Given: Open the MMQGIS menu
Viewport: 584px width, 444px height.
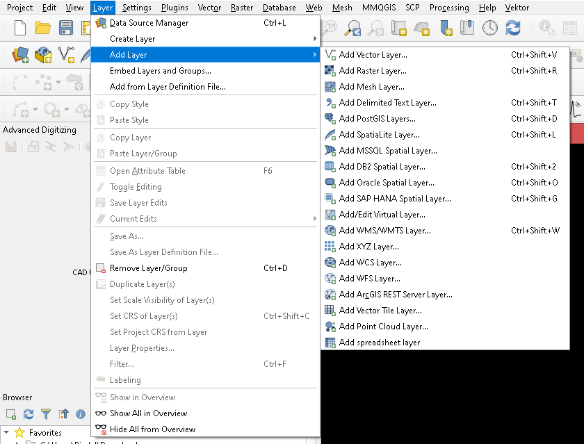Looking at the screenshot, I should click(379, 8).
